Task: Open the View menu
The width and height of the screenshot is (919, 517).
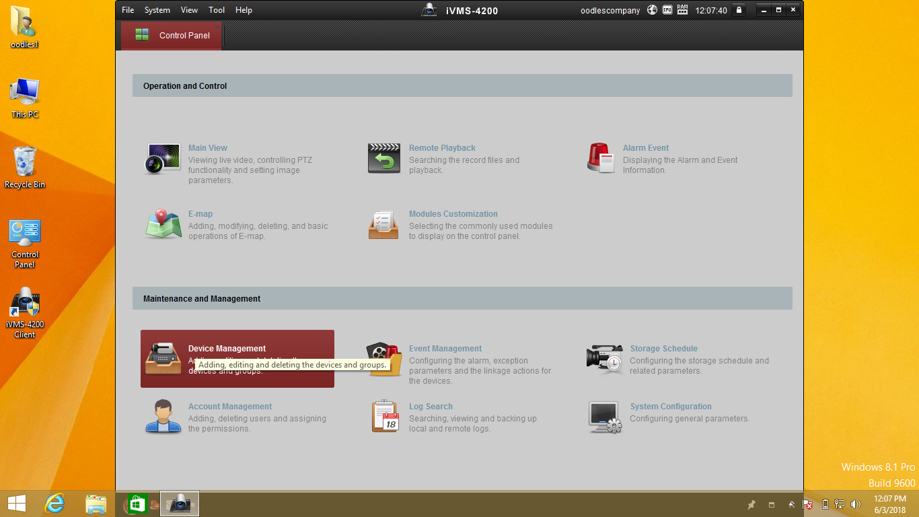Action: 190,10
